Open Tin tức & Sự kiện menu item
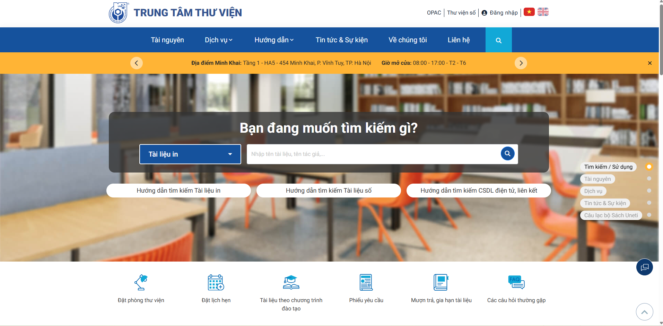The height and width of the screenshot is (326, 663). click(342, 40)
